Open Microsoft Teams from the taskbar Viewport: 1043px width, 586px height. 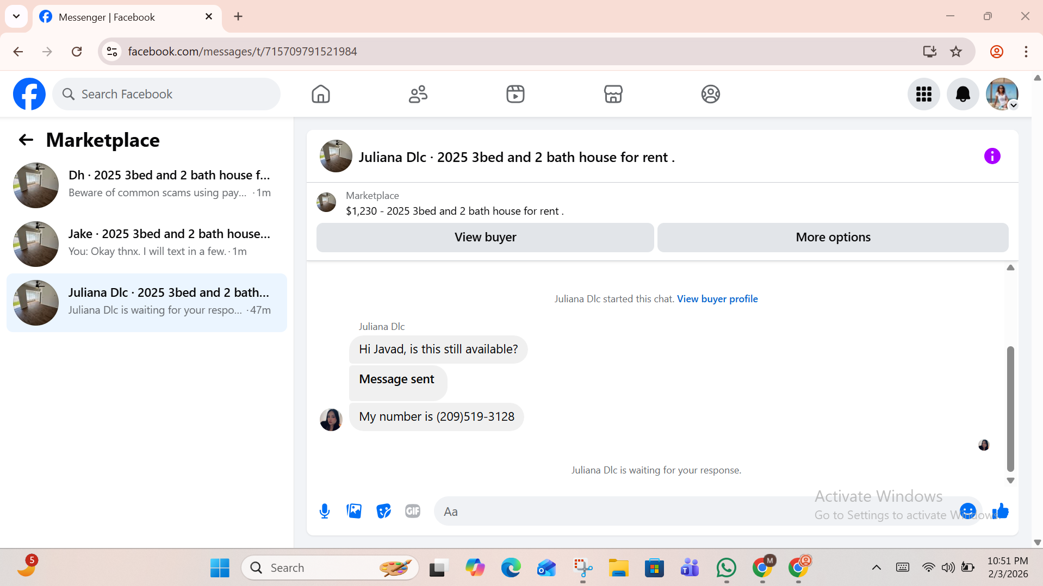pyautogui.click(x=690, y=568)
